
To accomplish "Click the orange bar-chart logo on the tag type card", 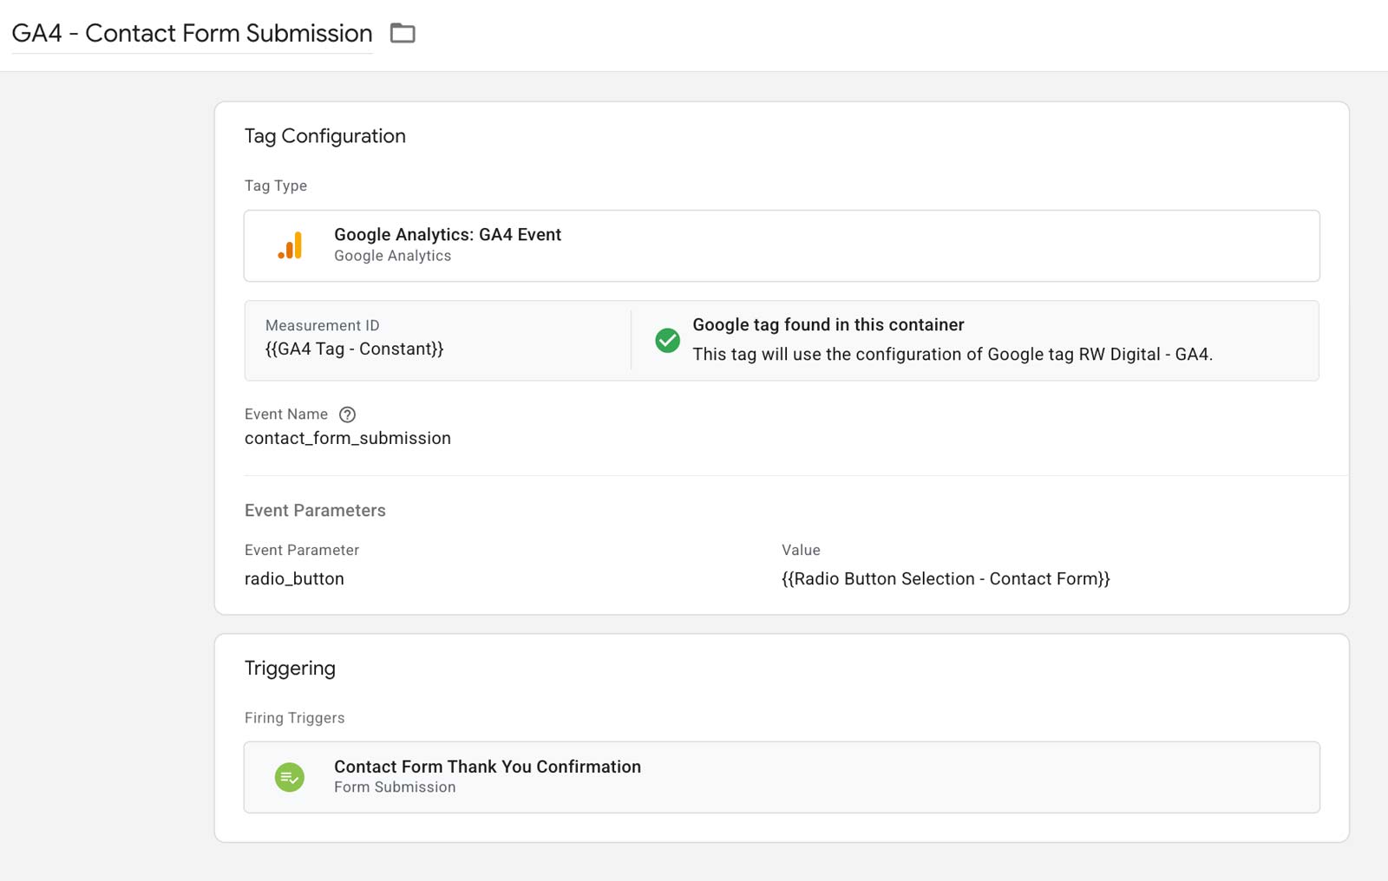I will tap(291, 245).
